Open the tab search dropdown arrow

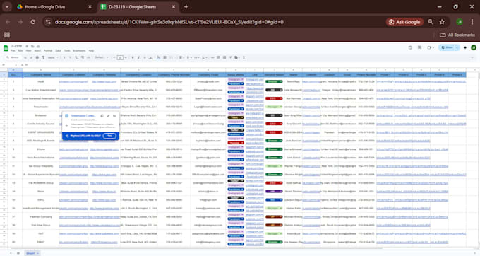(x=7, y=7)
